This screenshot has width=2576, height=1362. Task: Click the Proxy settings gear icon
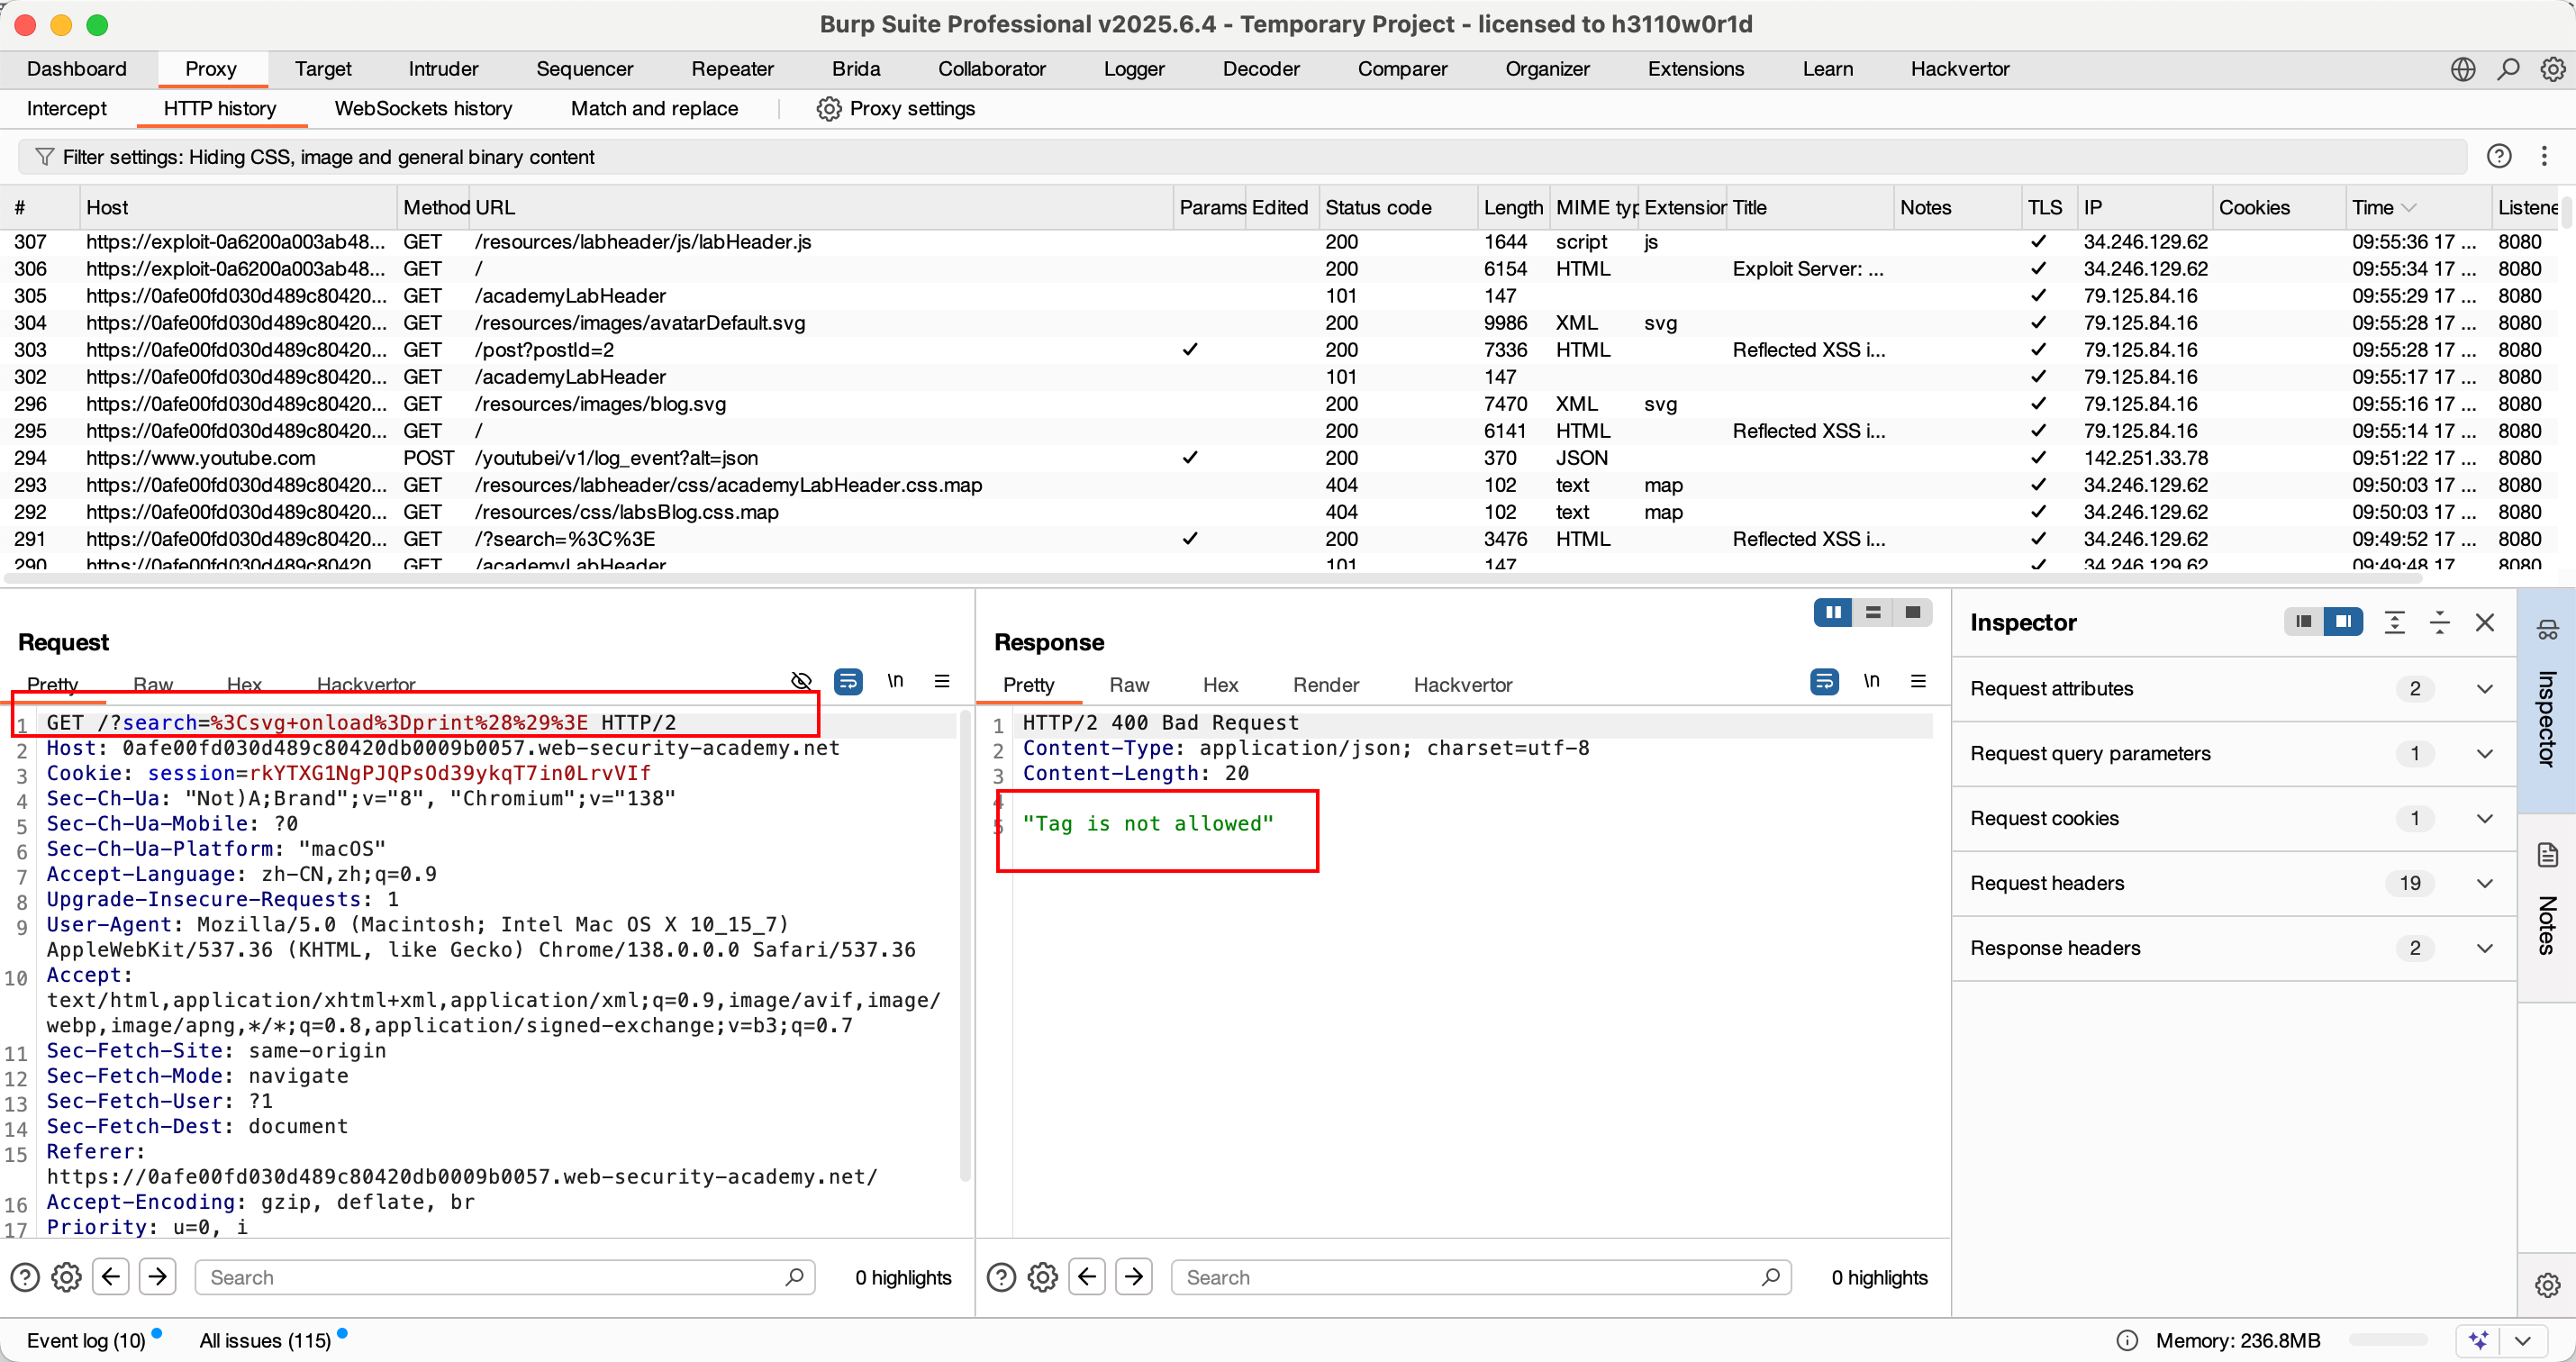tap(829, 108)
